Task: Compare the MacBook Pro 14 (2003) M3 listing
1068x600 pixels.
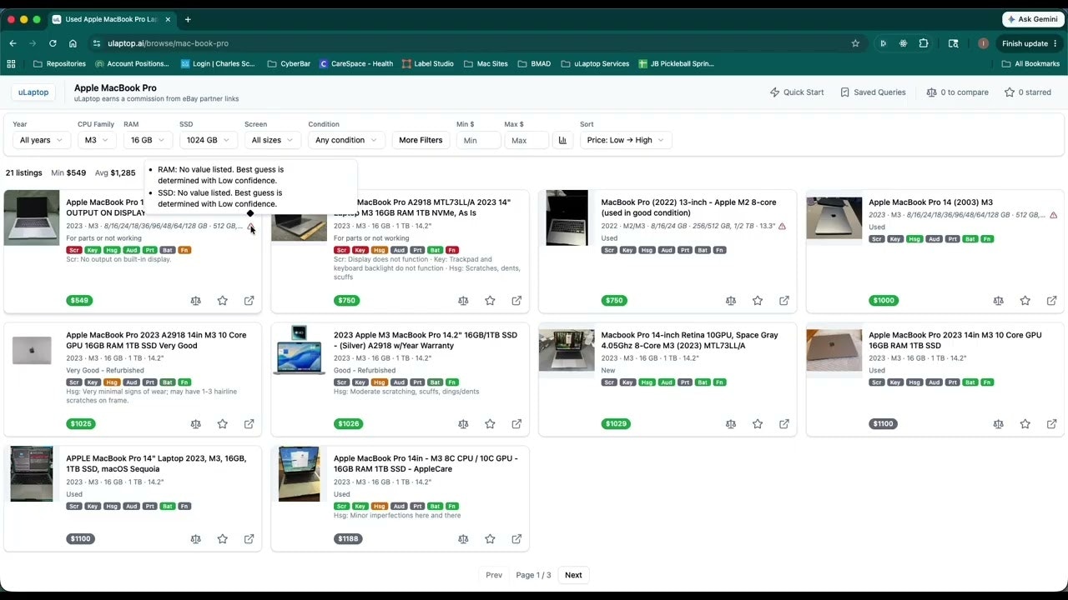Action: [998, 301]
